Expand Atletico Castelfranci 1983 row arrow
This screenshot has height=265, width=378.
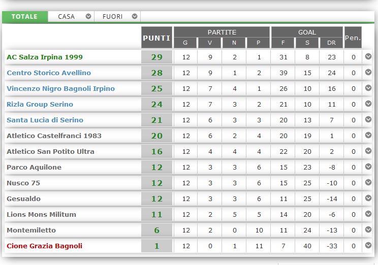click(368, 135)
